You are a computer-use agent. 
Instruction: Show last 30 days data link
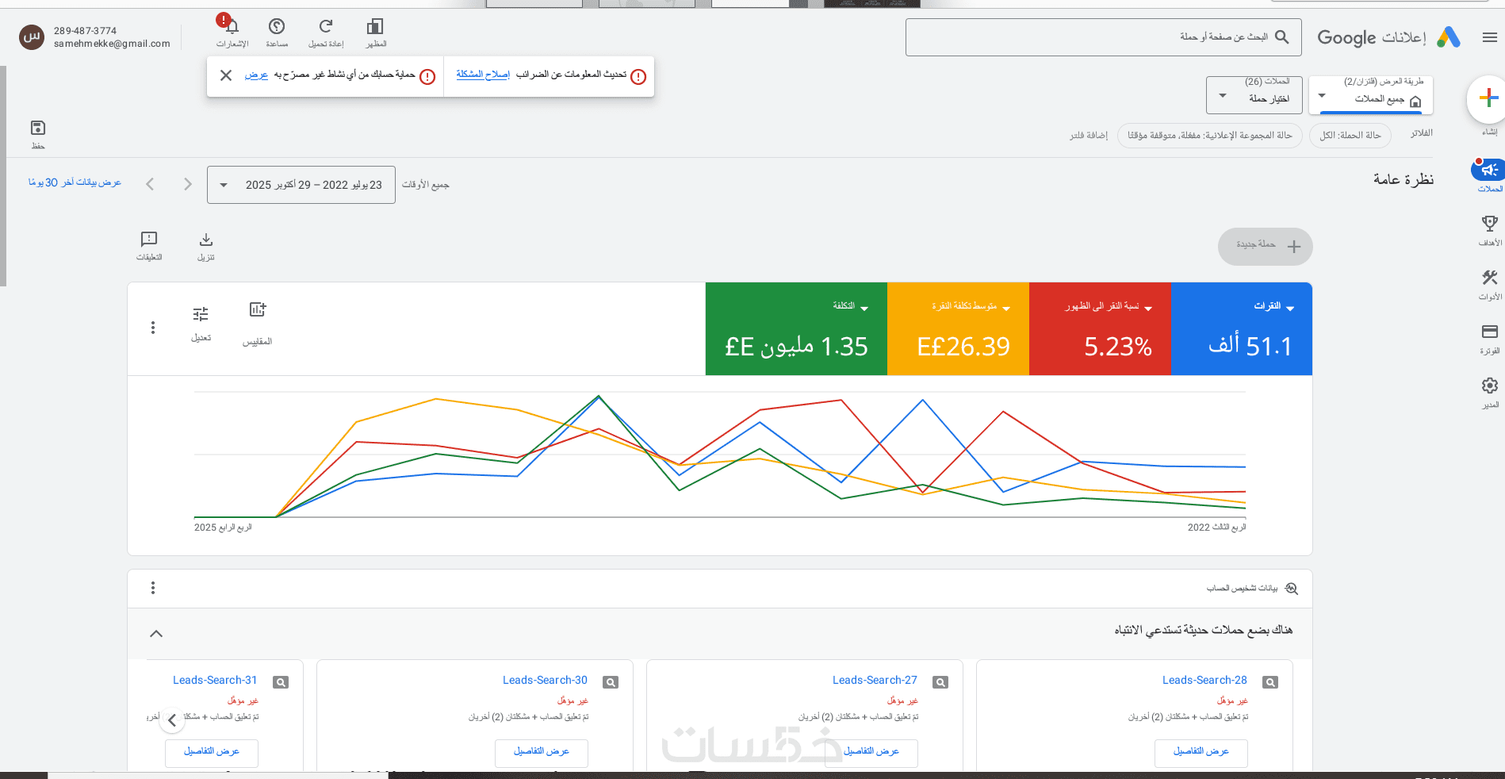point(75,182)
